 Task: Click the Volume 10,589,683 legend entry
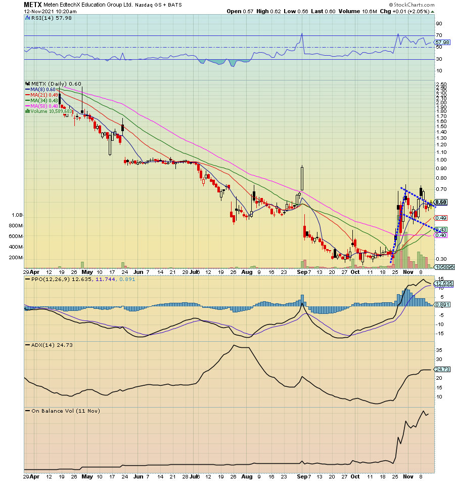[x=49, y=111]
